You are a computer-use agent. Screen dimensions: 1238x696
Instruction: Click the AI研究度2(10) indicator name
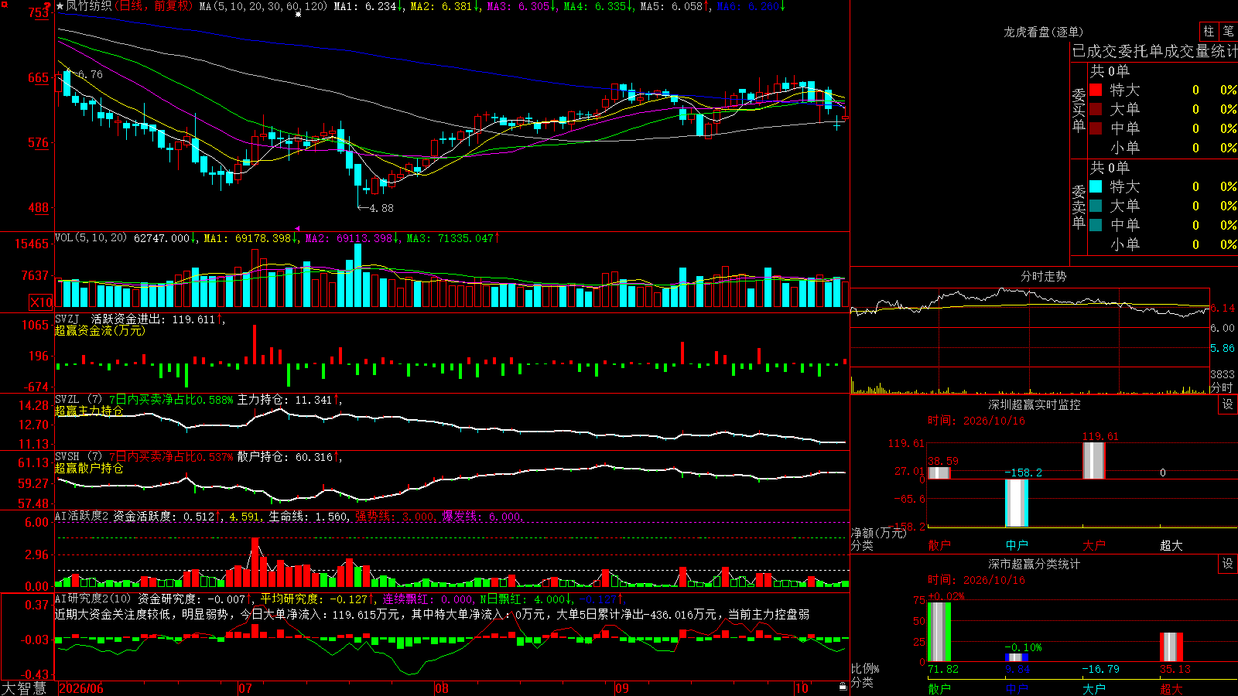(93, 599)
